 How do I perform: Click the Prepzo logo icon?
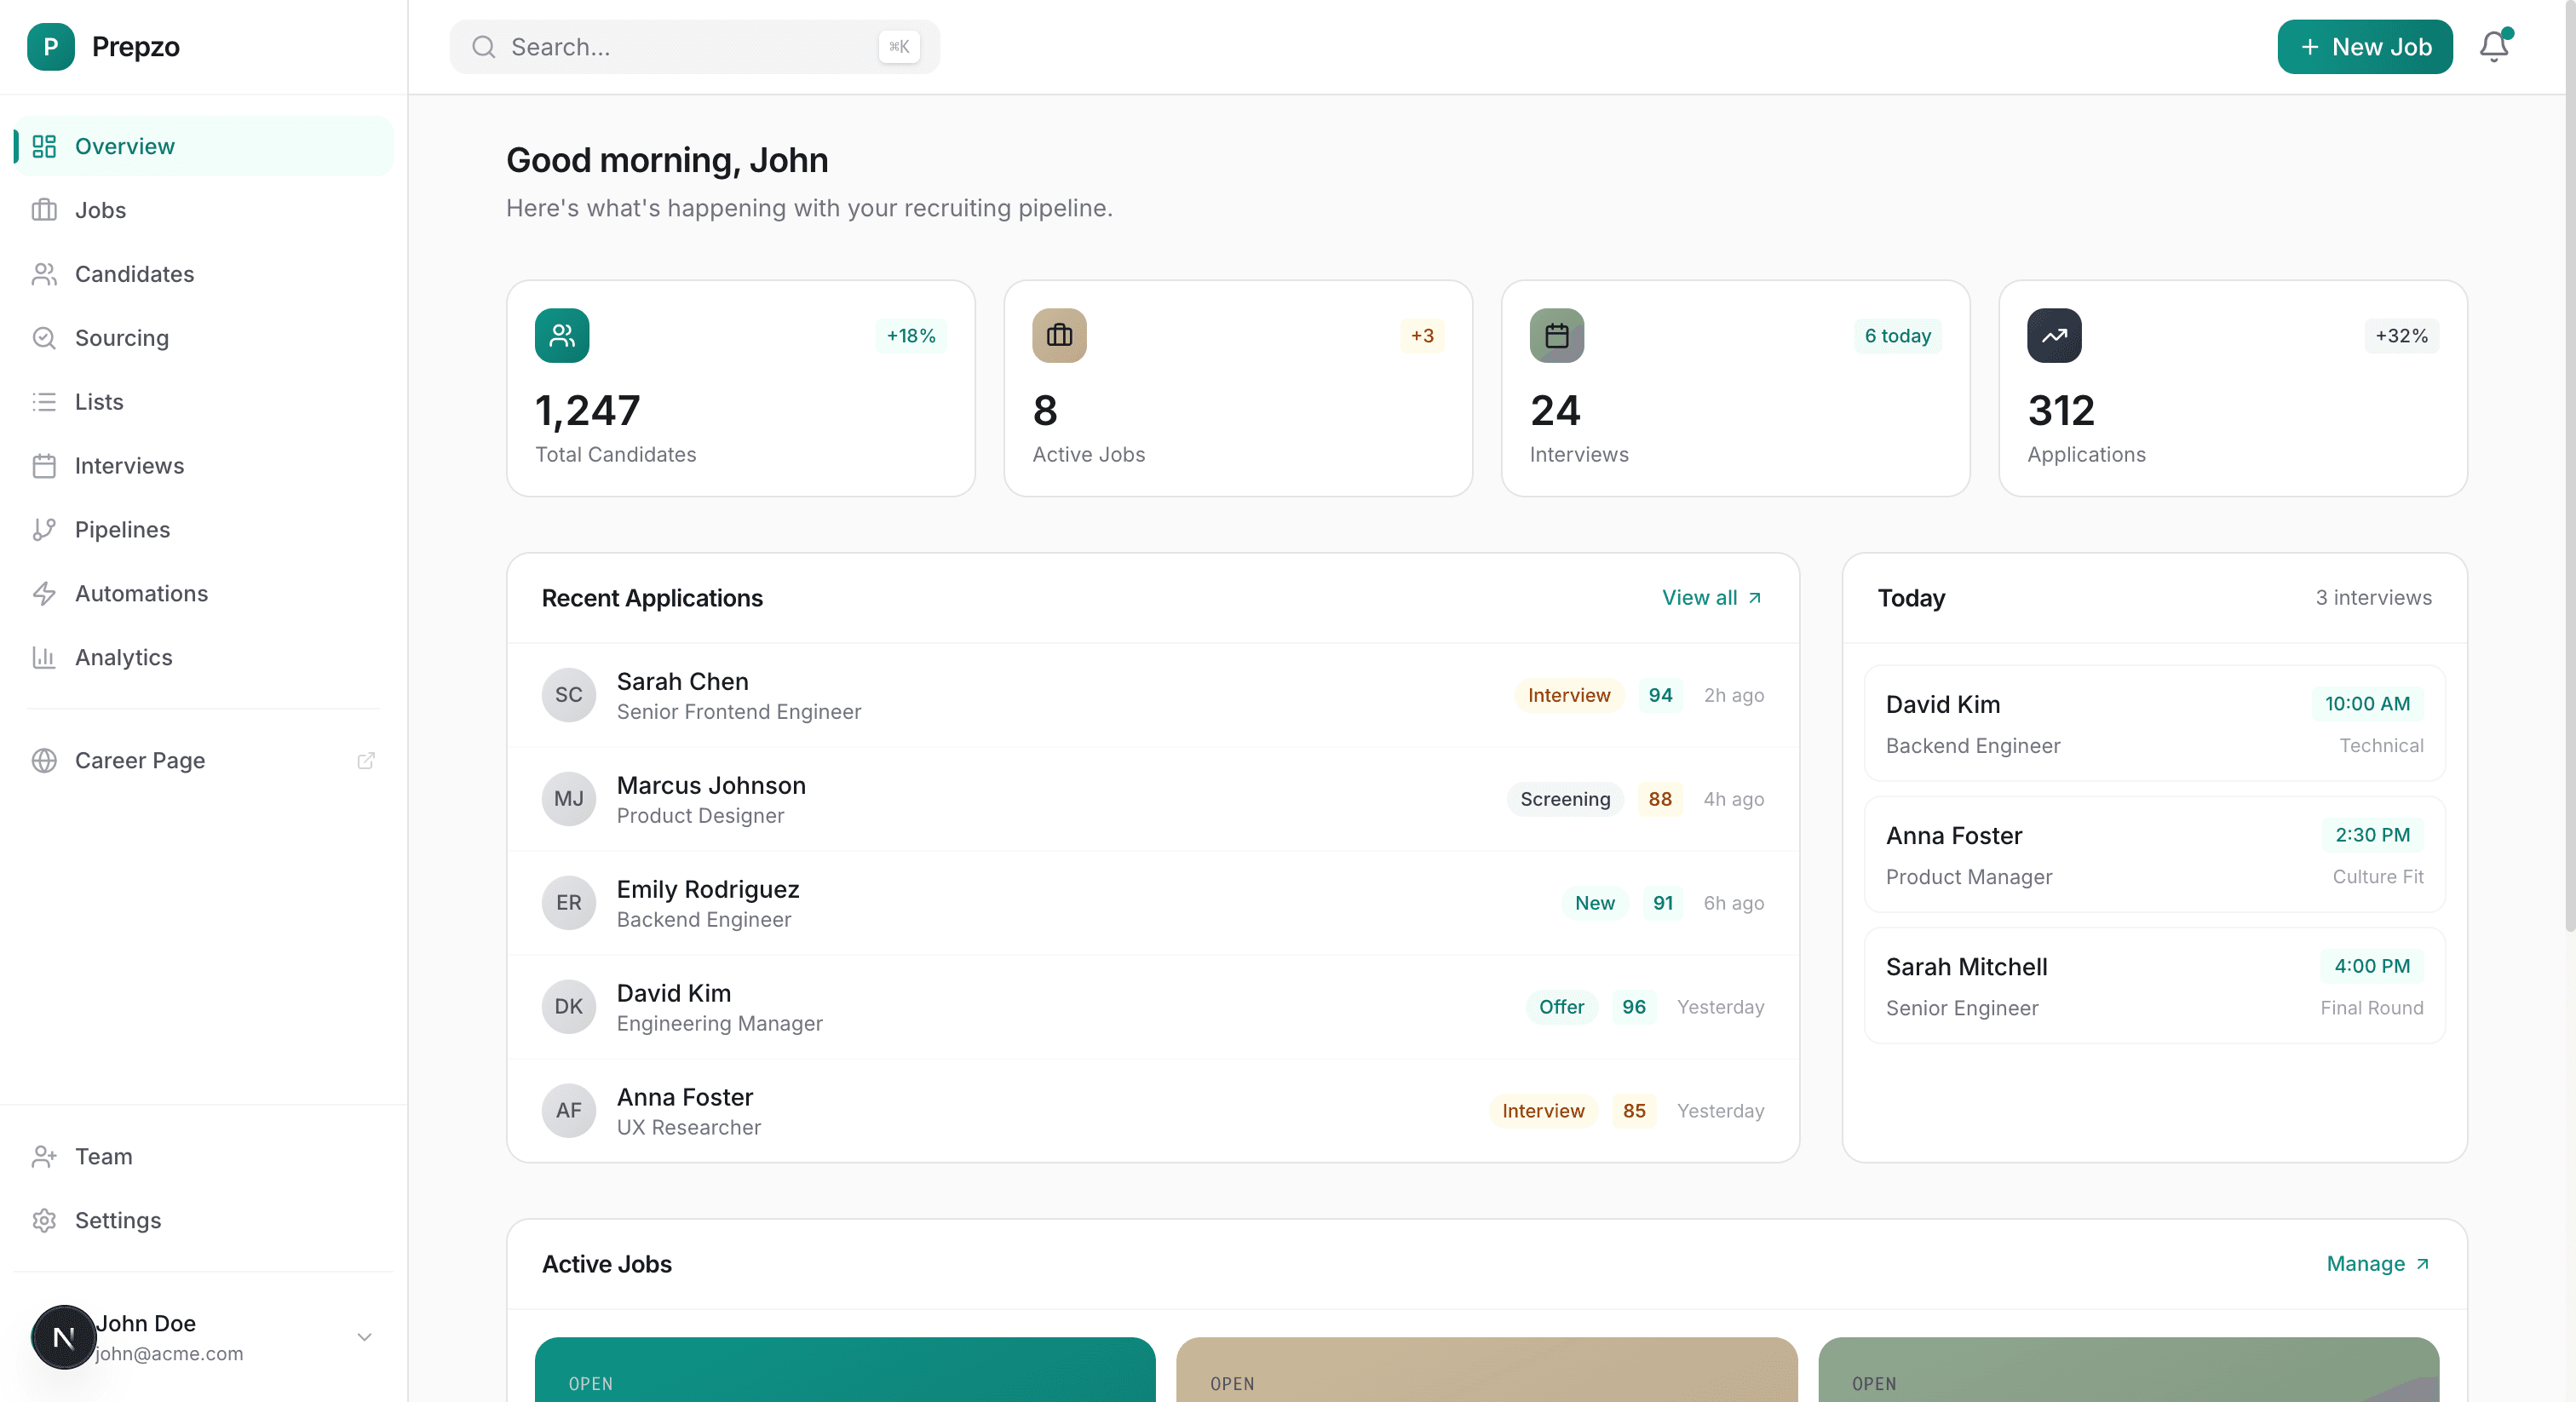(x=50, y=46)
